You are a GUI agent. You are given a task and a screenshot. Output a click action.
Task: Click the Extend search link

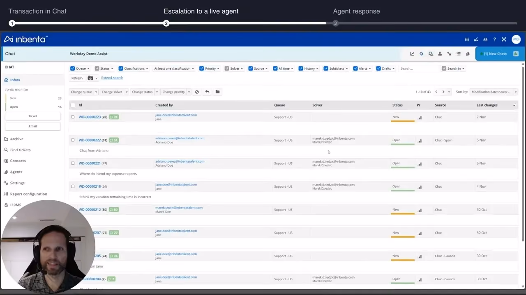pos(112,78)
